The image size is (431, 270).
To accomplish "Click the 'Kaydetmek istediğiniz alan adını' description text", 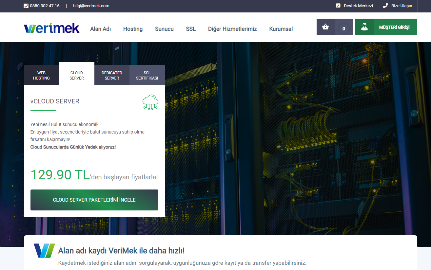I will [182, 263].
